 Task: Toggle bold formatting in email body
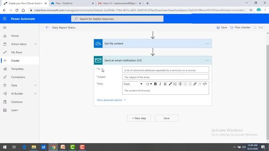(x=155, y=84)
